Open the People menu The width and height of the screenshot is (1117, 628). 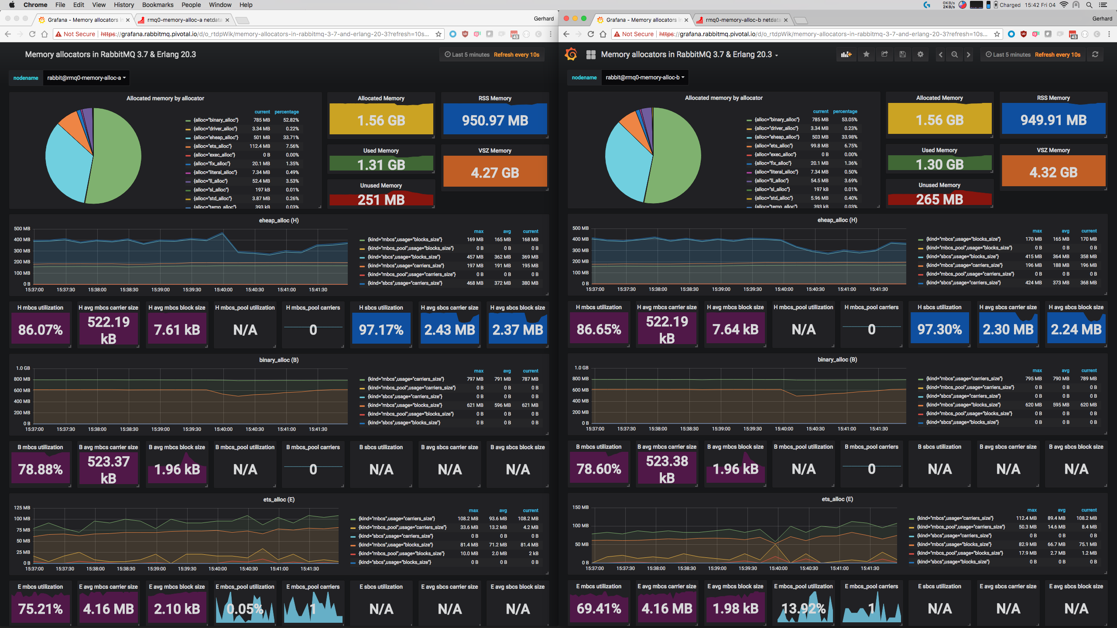tap(191, 5)
